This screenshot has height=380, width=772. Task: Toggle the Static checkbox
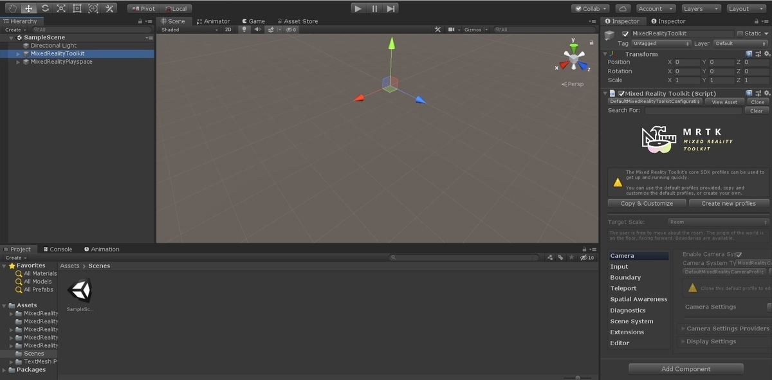[740, 33]
